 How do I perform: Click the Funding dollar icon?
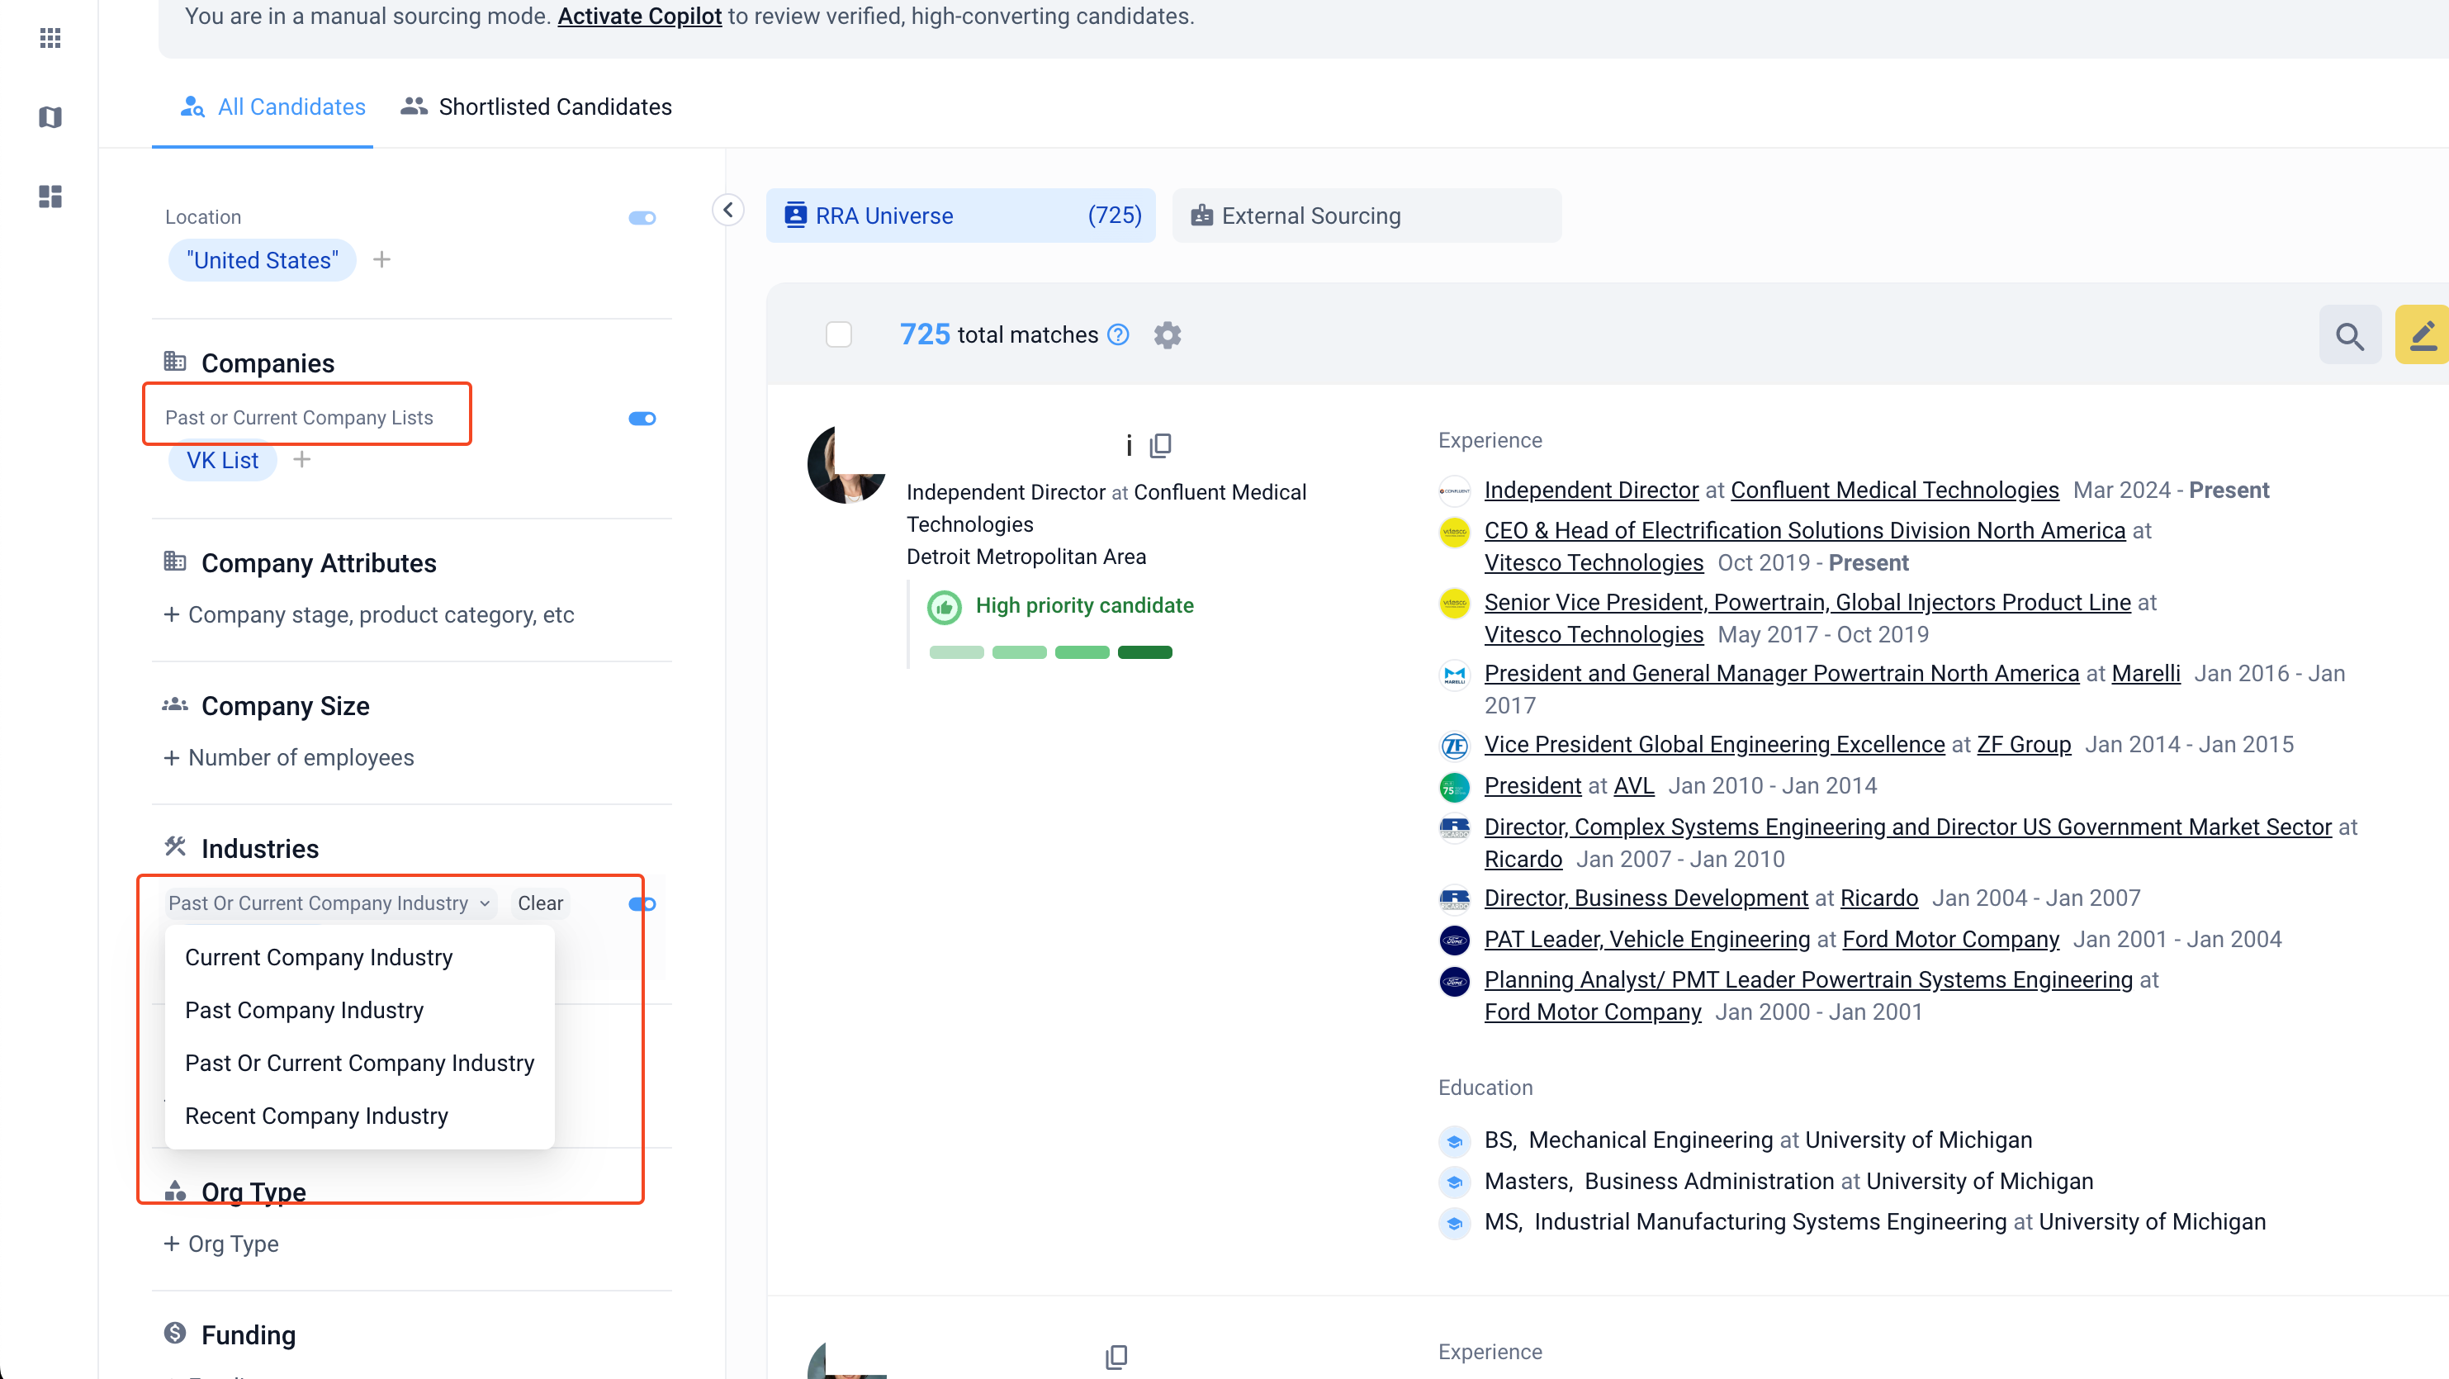175,1334
